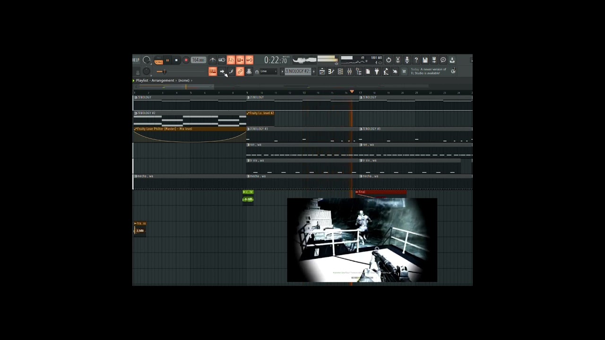
Task: Open the Browser view icon
Action: coord(359,71)
